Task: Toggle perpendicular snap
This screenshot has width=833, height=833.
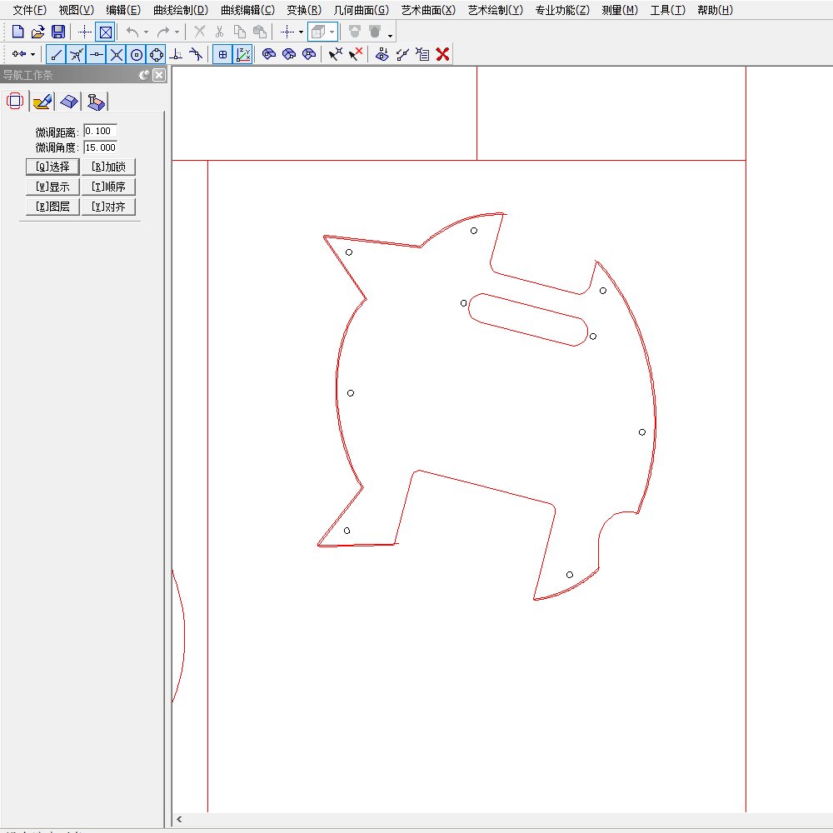Action: pos(177,54)
